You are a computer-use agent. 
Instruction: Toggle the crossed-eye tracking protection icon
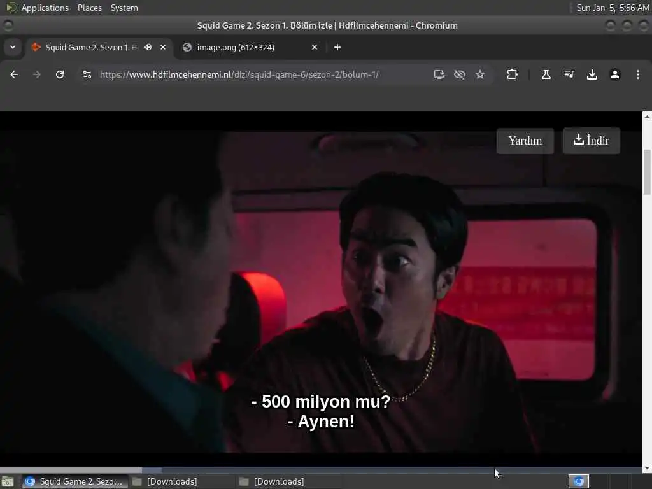[x=460, y=74]
